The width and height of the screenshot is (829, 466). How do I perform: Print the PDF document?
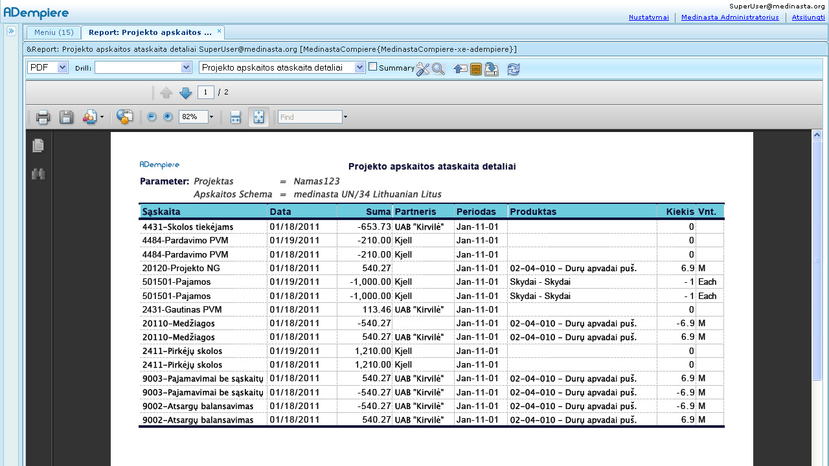43,117
